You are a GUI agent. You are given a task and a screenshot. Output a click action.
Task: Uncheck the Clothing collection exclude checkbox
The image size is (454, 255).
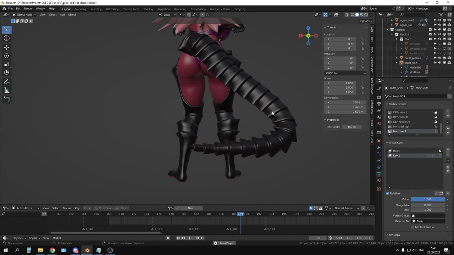point(431,30)
